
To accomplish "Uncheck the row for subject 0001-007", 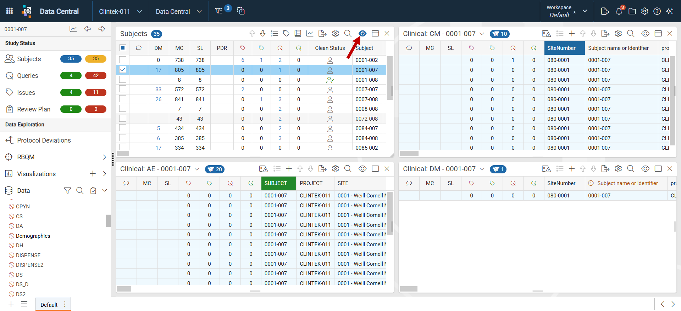I will pyautogui.click(x=123, y=70).
